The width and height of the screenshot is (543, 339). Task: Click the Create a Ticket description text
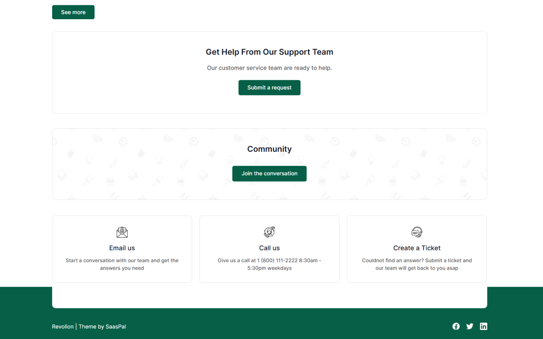coord(417,264)
